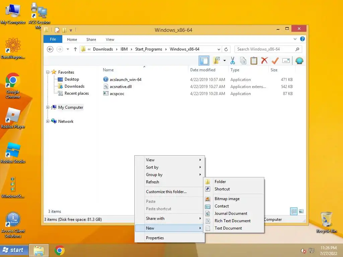The width and height of the screenshot is (343, 257).
Task: Click the Paste clipboard toolbar icon
Action: tap(254, 61)
